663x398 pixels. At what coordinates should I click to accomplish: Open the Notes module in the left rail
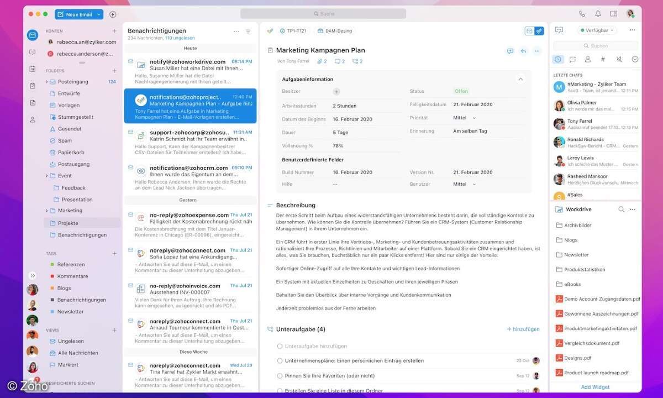pyautogui.click(x=33, y=102)
